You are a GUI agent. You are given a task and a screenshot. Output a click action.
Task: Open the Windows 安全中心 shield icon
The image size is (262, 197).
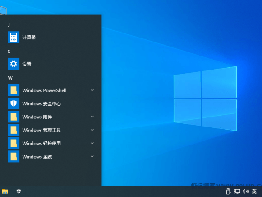point(14,103)
